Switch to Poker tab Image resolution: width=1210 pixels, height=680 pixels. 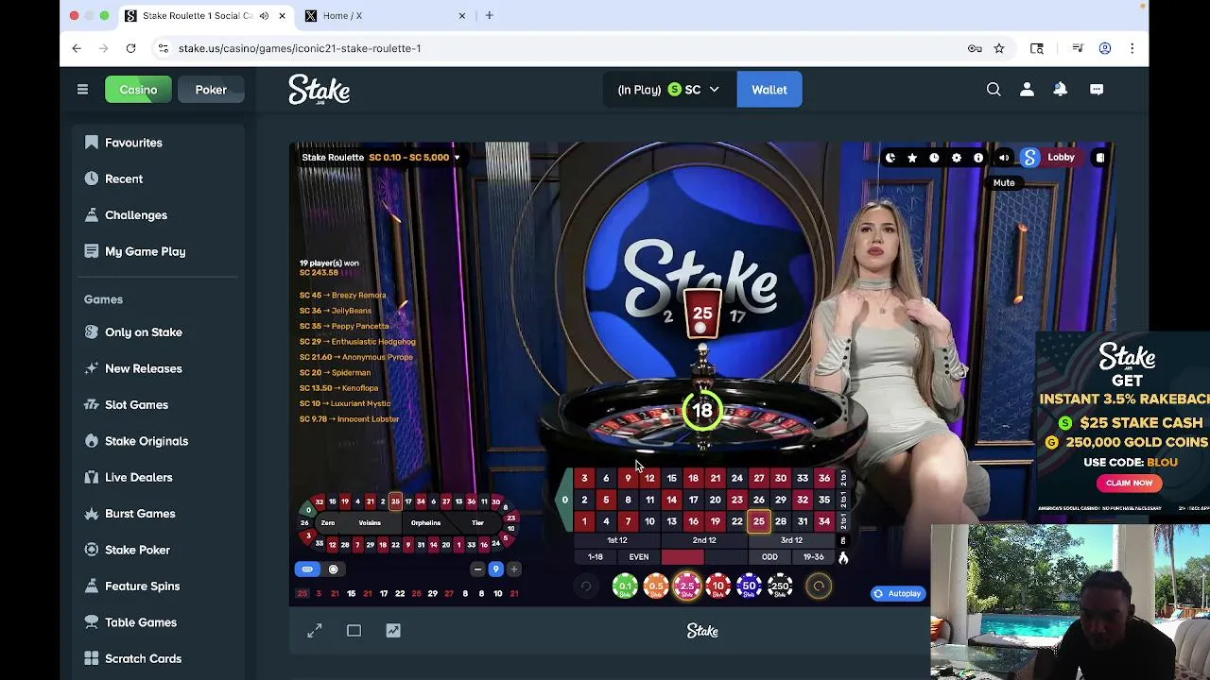coord(211,90)
